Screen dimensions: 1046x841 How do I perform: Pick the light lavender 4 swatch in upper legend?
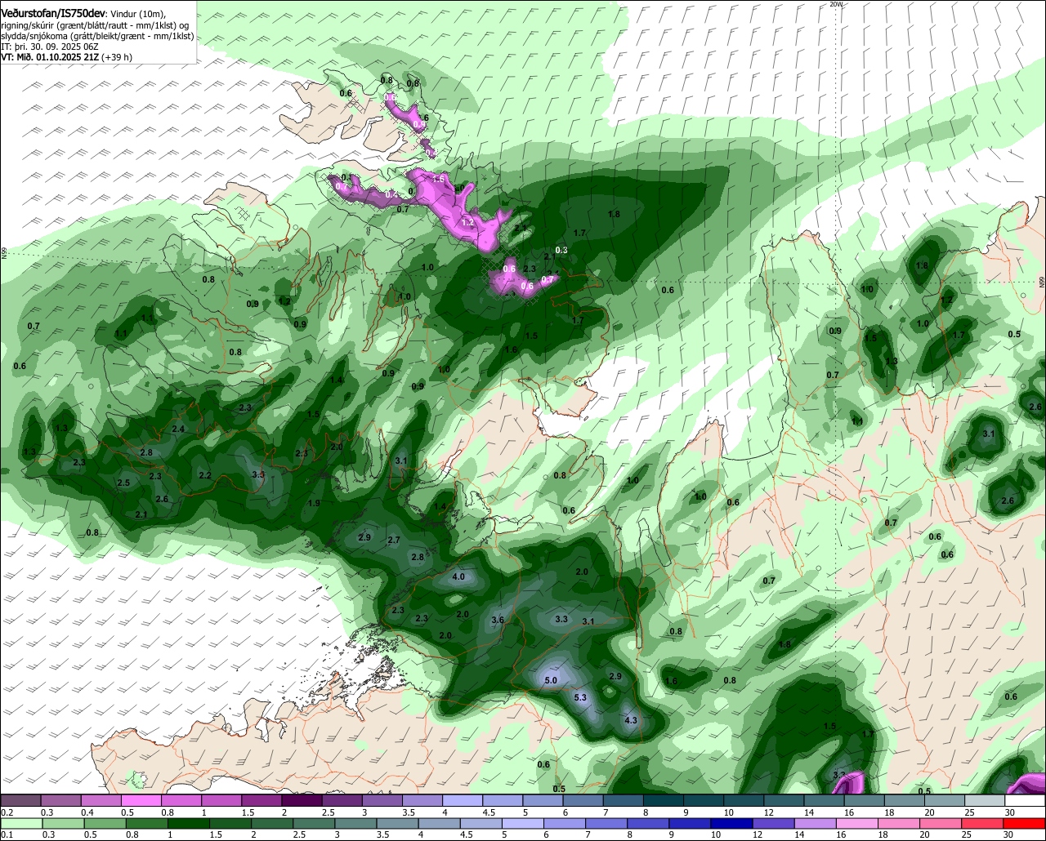tap(463, 800)
